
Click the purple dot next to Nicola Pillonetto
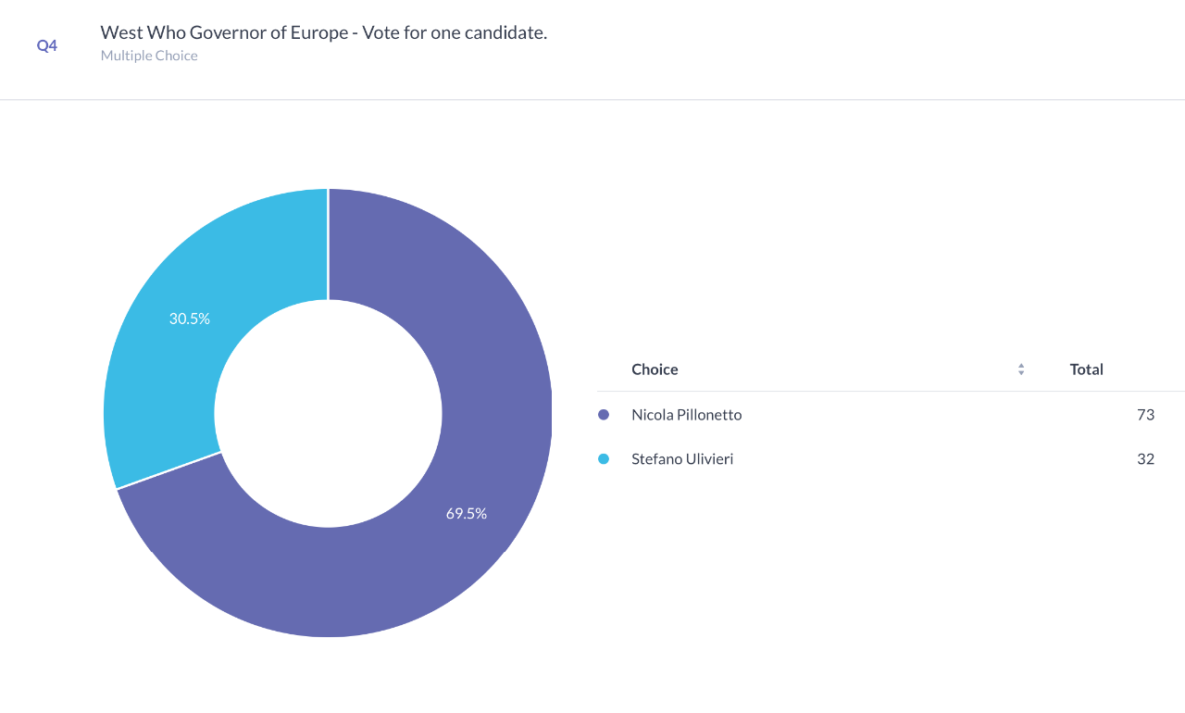pos(604,415)
